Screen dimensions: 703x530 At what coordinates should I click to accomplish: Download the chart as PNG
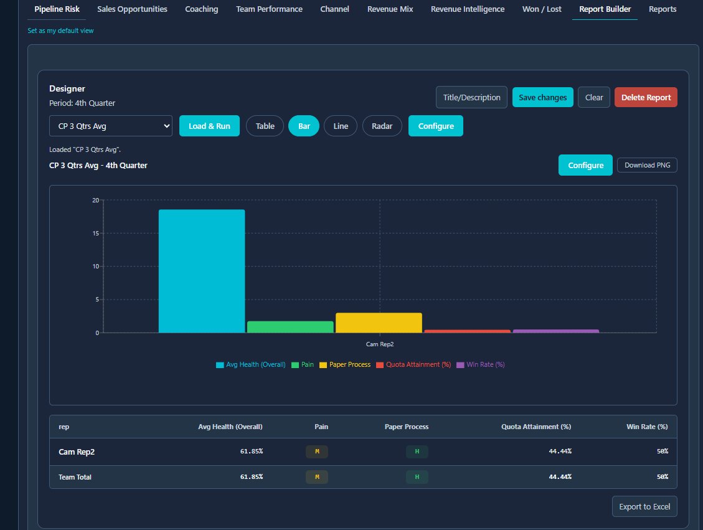(x=647, y=164)
